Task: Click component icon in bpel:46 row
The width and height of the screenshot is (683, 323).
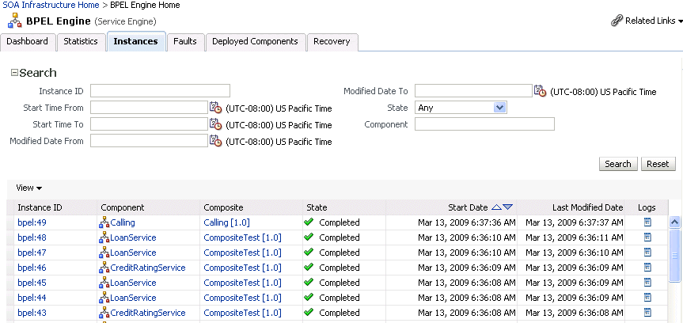Action: point(104,268)
